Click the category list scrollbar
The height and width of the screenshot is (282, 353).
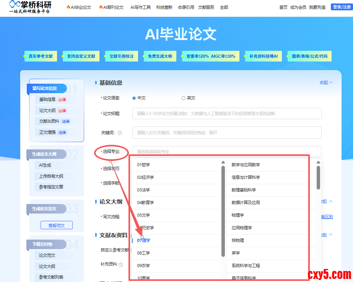click(x=223, y=211)
